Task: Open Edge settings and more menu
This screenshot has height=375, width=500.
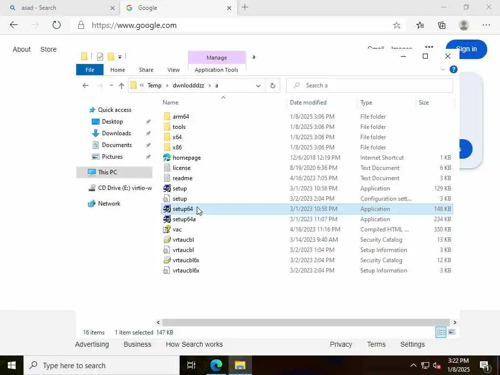Action: click(x=486, y=25)
